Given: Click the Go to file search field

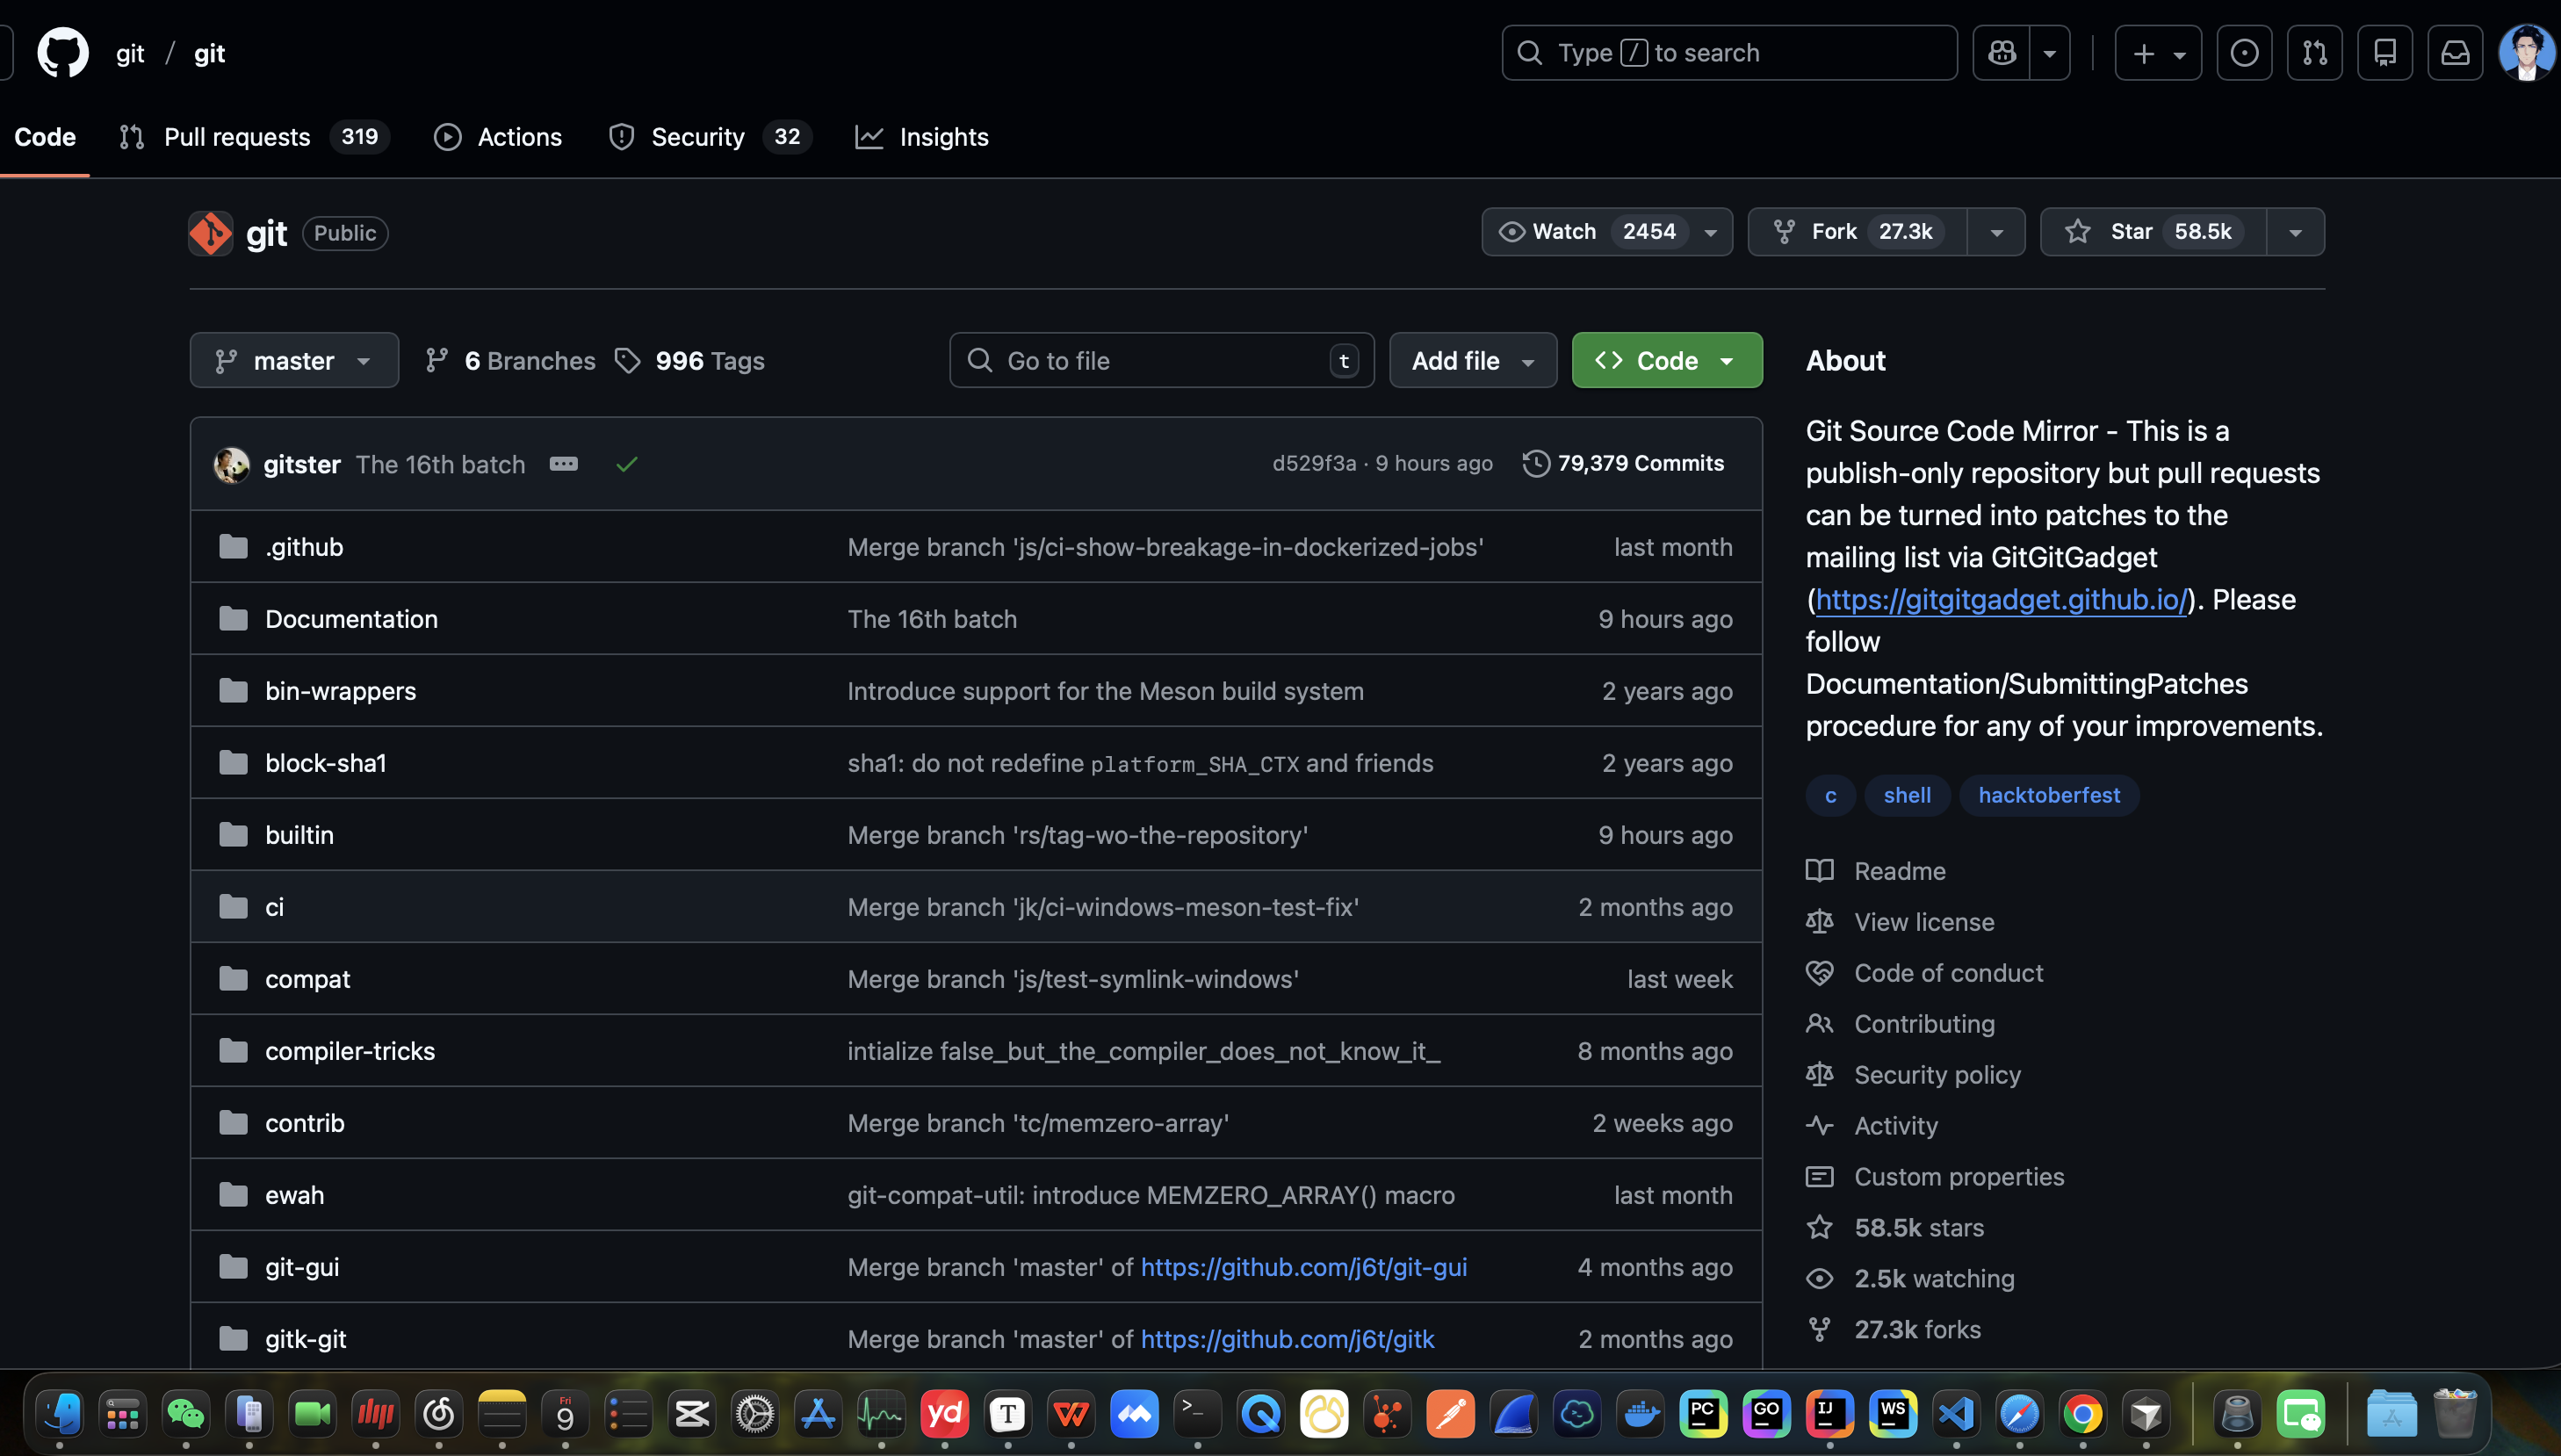Looking at the screenshot, I should (x=1160, y=361).
